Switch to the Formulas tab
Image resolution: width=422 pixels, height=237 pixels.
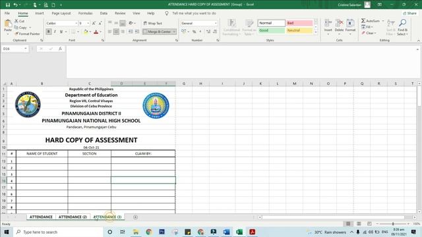(85, 13)
